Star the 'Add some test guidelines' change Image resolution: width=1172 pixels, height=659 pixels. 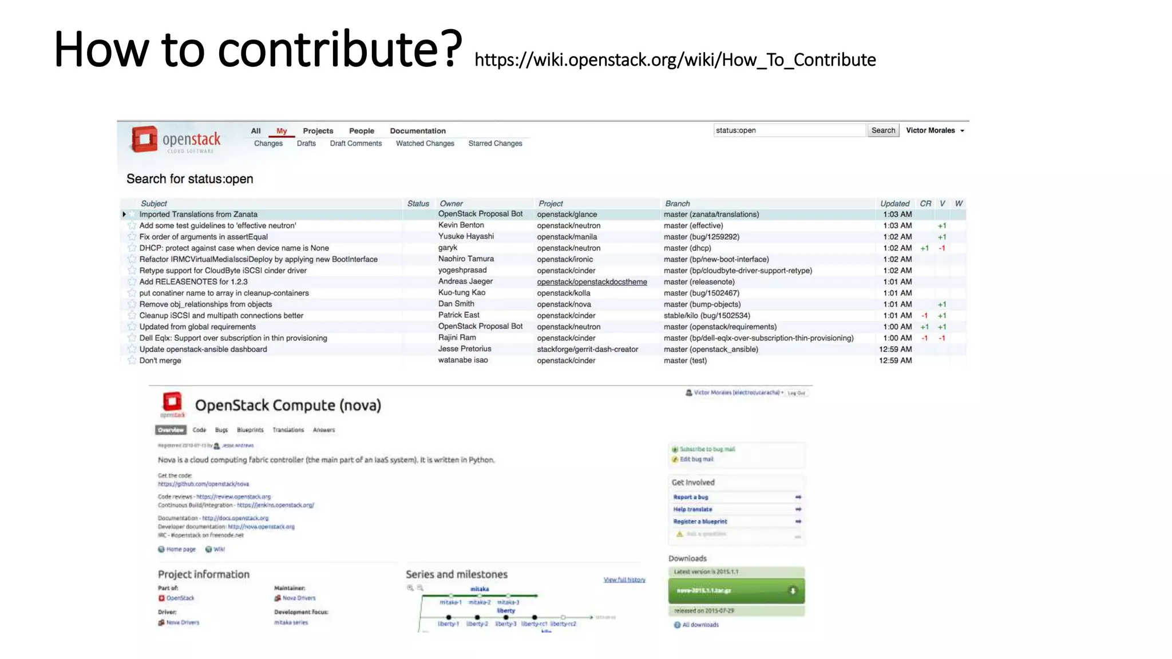pyautogui.click(x=132, y=225)
